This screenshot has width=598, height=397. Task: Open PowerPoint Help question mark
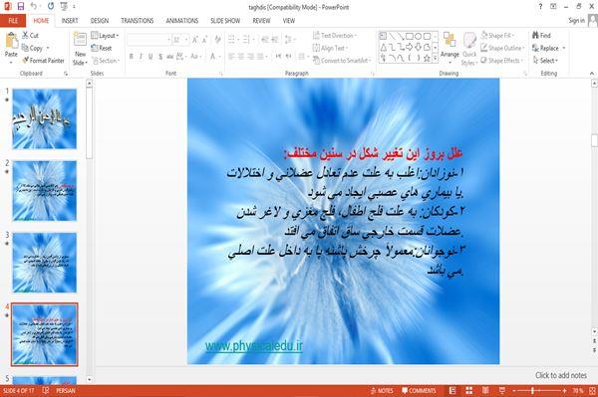point(540,7)
